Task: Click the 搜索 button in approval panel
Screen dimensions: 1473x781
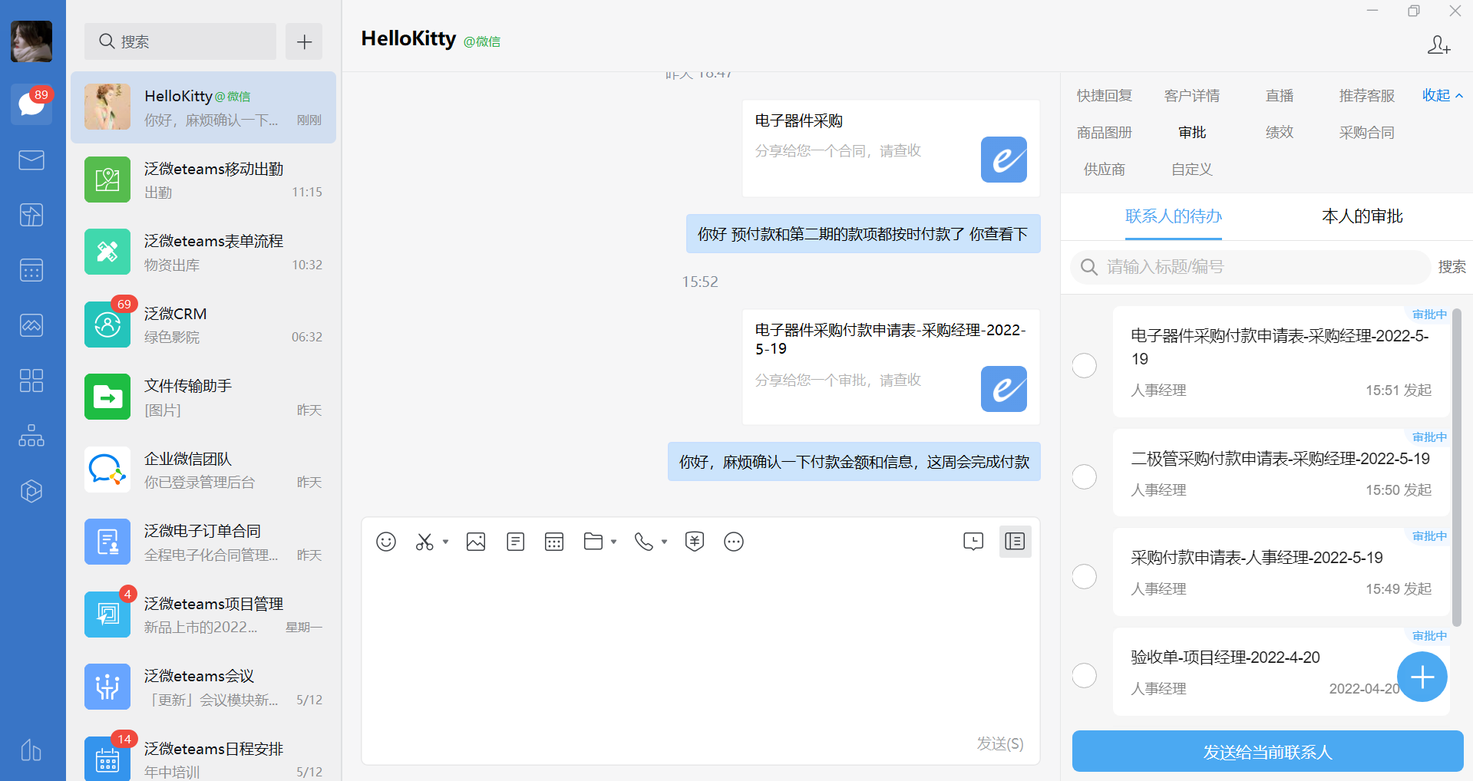Action: coord(1452,266)
